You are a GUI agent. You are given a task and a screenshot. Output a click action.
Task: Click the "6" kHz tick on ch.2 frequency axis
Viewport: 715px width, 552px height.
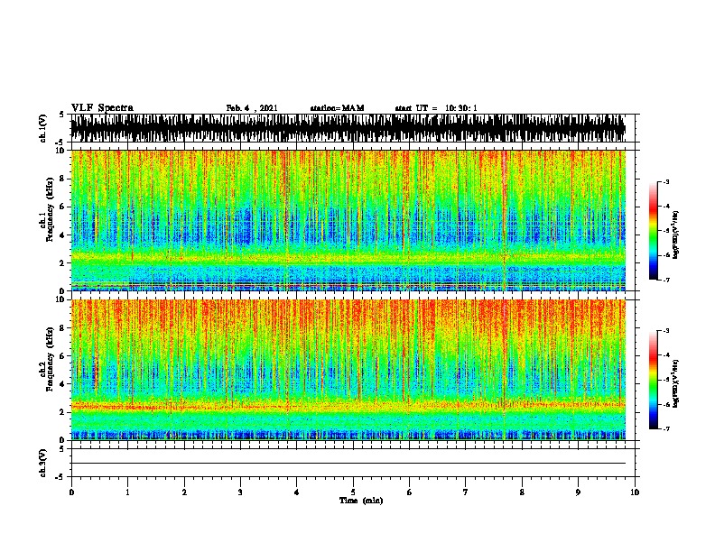(63, 356)
